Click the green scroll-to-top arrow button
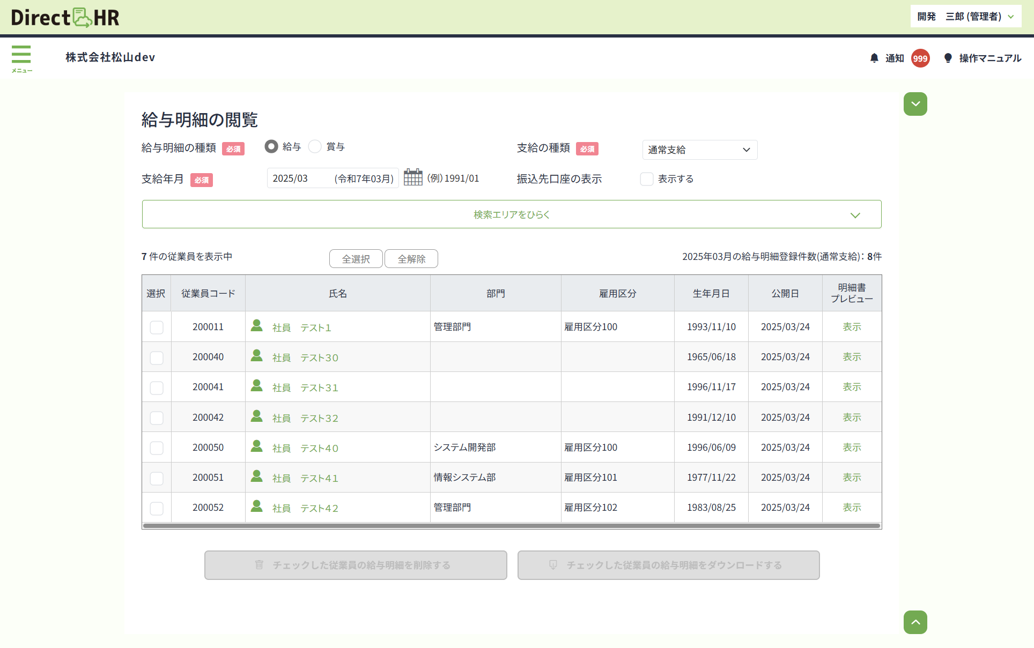1034x648 pixels. tap(915, 622)
